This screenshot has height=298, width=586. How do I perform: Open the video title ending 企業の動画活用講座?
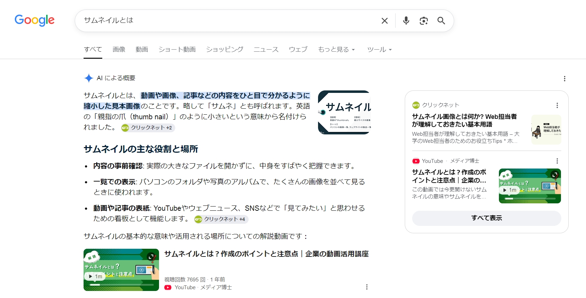(x=267, y=254)
